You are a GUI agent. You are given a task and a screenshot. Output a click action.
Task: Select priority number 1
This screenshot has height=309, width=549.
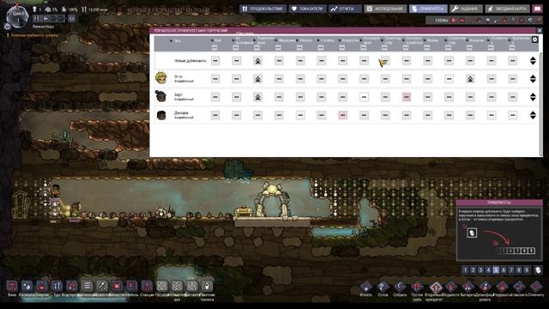pyautogui.click(x=465, y=270)
